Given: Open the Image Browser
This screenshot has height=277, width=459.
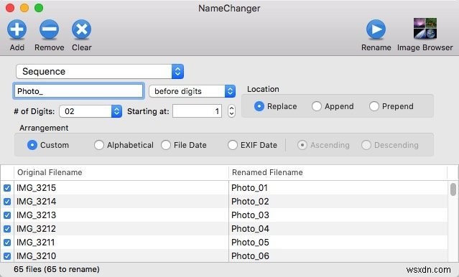Looking at the screenshot, I should pyautogui.click(x=425, y=29).
